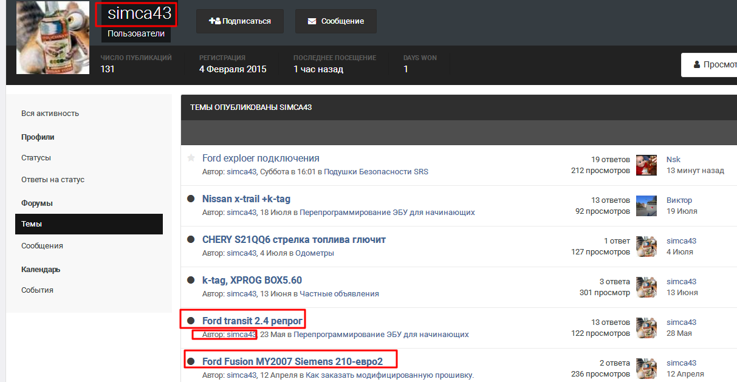The width and height of the screenshot is (737, 382).
Task: Click unread dot beside Nissan x-trail topic
Action: (191, 199)
